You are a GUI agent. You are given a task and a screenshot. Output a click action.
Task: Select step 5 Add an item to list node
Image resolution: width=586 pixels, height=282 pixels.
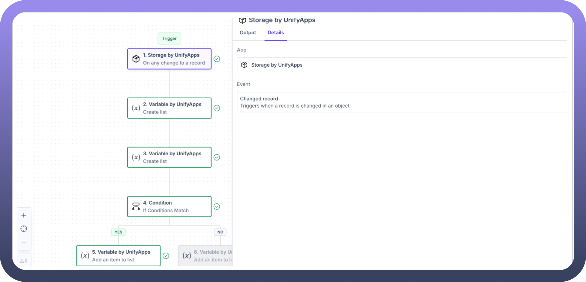coord(118,256)
